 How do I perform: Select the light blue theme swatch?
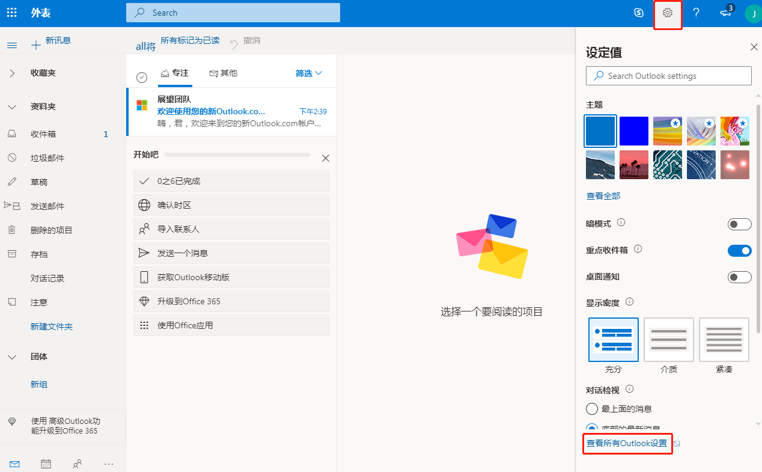(600, 131)
